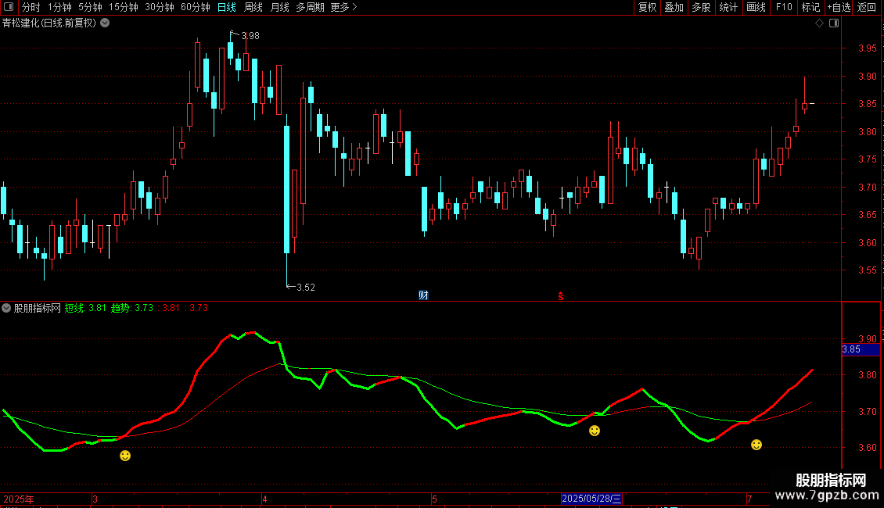Click month 7 on the time axis
The width and height of the screenshot is (884, 508).
tap(749, 499)
